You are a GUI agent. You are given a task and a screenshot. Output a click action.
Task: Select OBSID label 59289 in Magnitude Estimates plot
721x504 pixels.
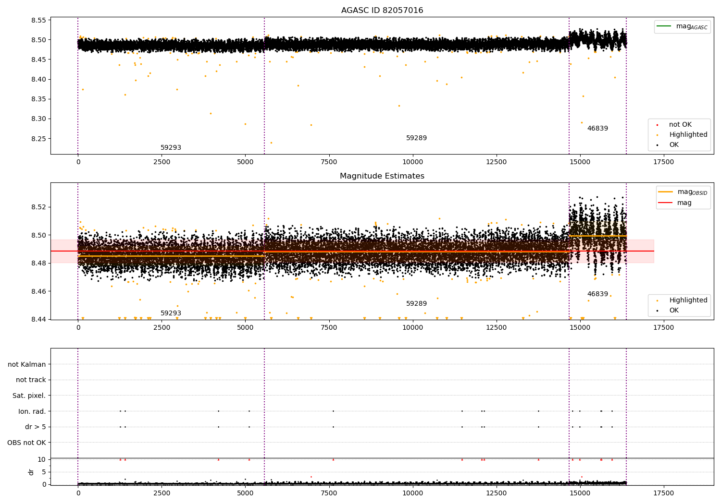coord(416,304)
